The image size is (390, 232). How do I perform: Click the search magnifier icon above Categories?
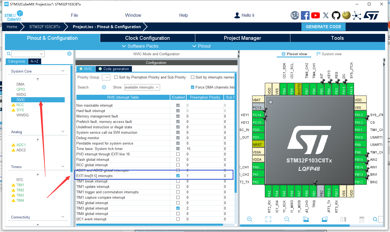coord(9,54)
